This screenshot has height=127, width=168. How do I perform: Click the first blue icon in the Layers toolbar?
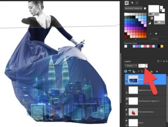[126, 71]
